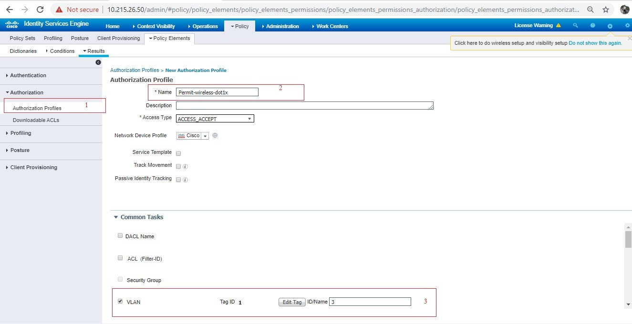The height and width of the screenshot is (324, 632).
Task: Go to the top-bar Profiling tab
Action: [x=53, y=38]
